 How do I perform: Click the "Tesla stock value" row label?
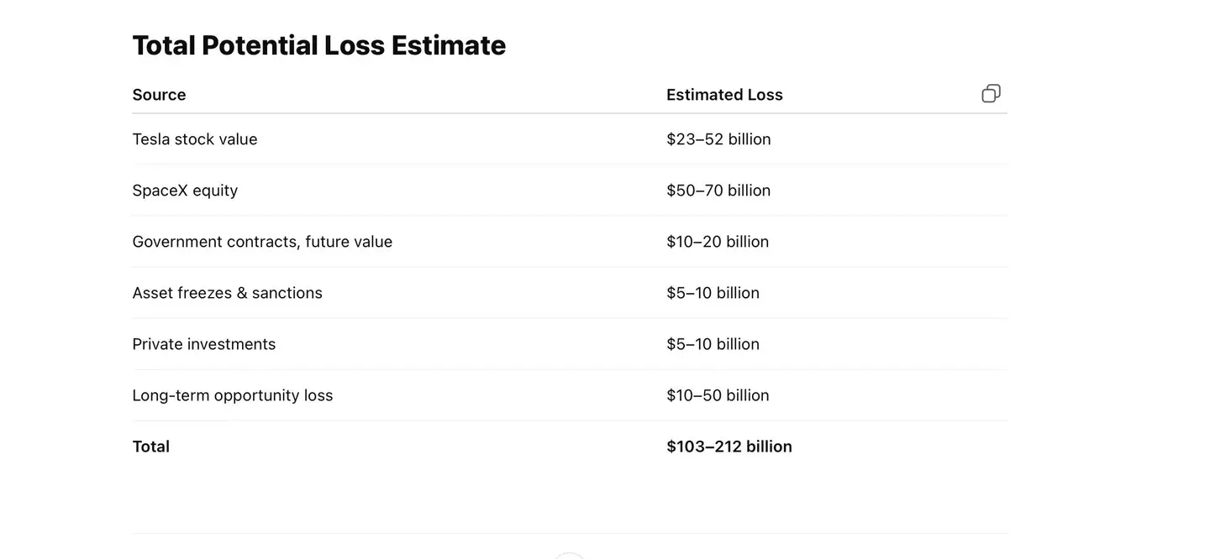coord(195,139)
